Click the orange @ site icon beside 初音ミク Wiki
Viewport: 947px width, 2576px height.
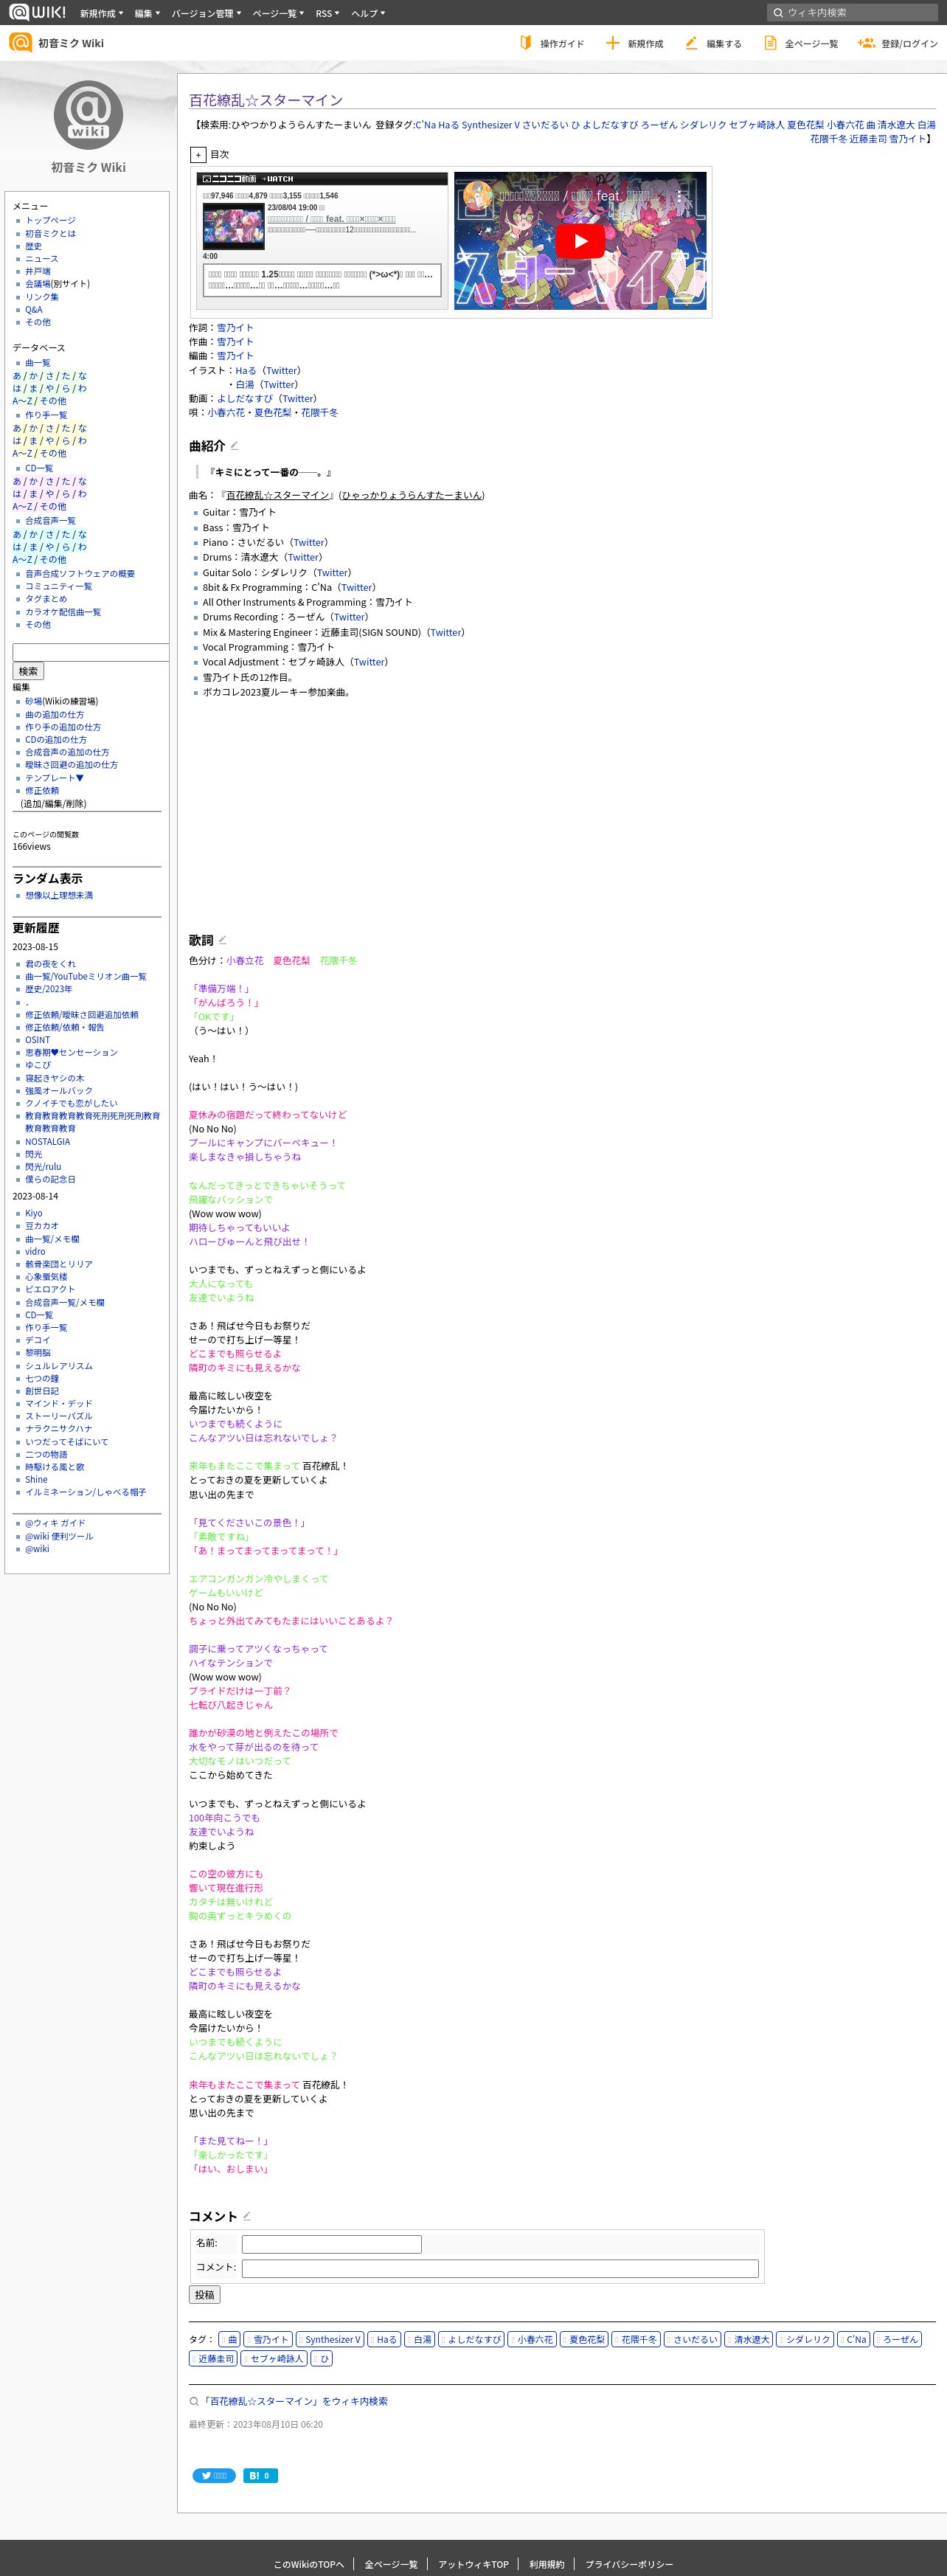20,42
